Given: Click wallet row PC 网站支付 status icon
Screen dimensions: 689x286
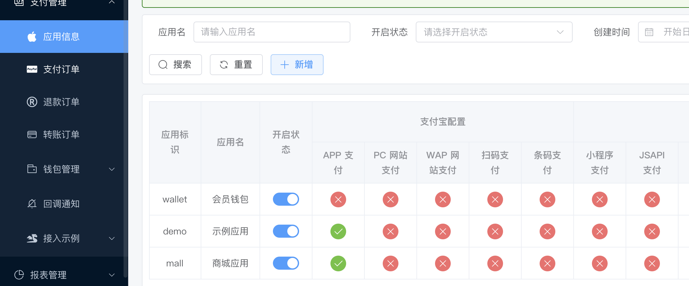Looking at the screenshot, I should tap(391, 199).
